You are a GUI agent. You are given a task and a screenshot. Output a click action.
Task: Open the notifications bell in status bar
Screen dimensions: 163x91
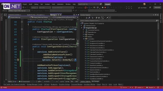[x=158, y=87]
